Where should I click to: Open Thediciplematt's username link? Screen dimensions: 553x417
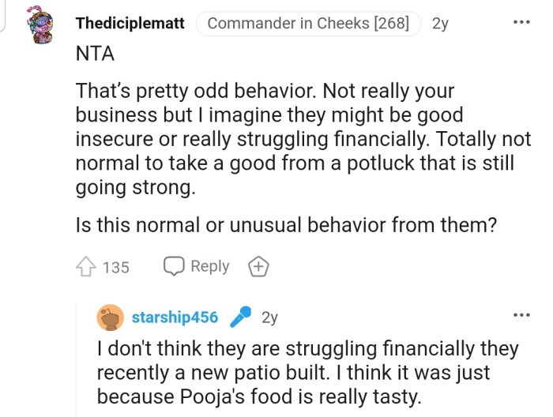click(x=130, y=24)
